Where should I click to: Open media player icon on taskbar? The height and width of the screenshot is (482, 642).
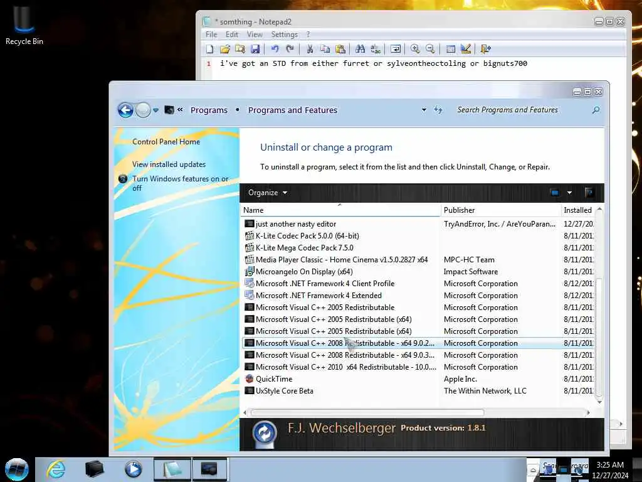point(133,469)
